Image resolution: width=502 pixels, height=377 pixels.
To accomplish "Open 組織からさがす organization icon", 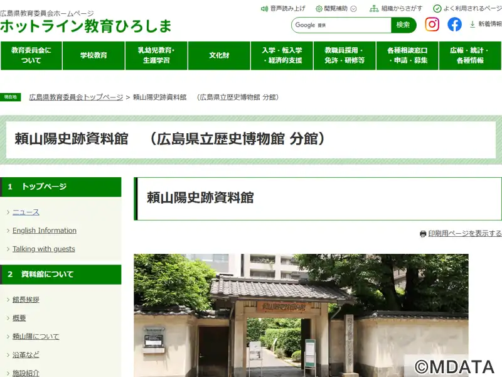I will pos(374,9).
